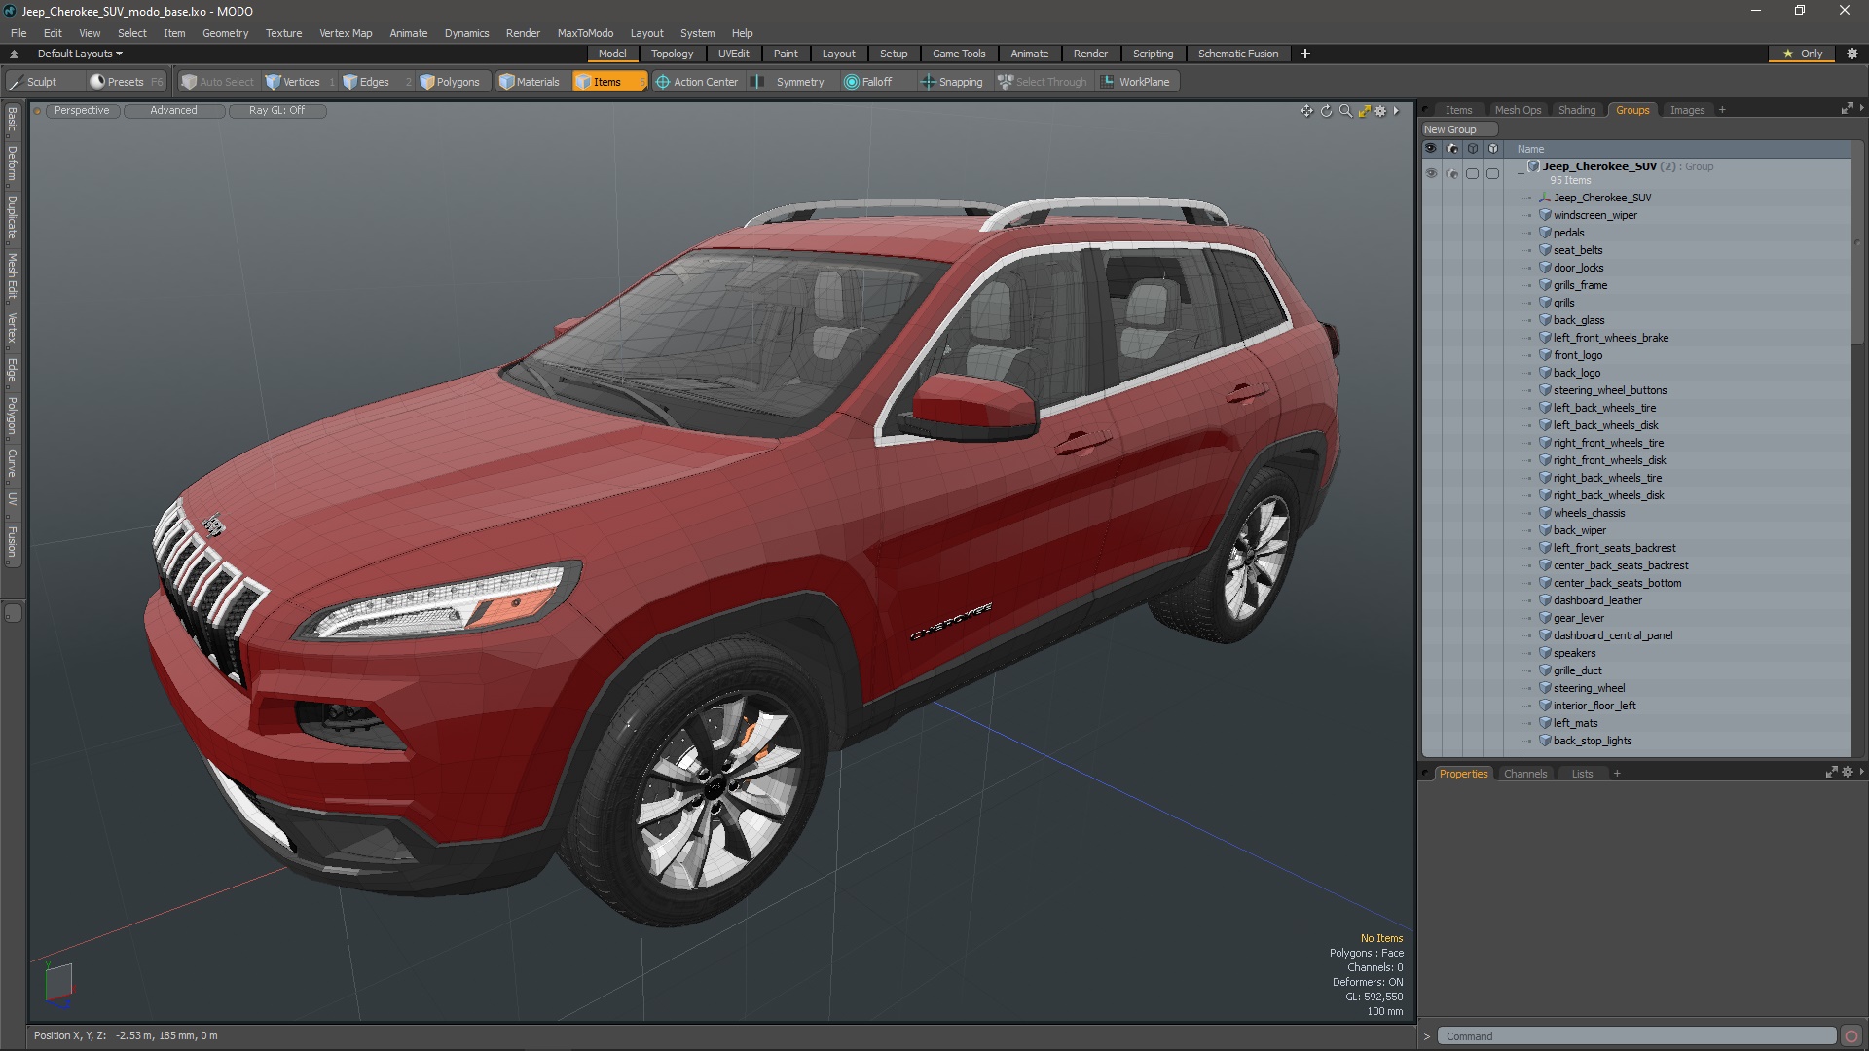
Task: Activate Polygons selection mode
Action: pos(450,82)
